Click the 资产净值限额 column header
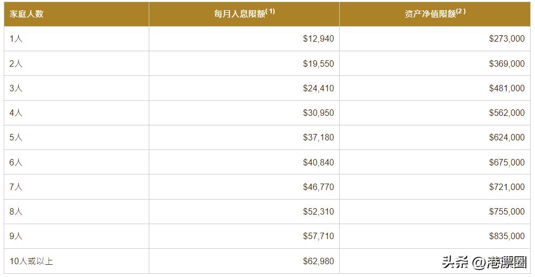The height and width of the screenshot is (277, 535). tap(431, 14)
